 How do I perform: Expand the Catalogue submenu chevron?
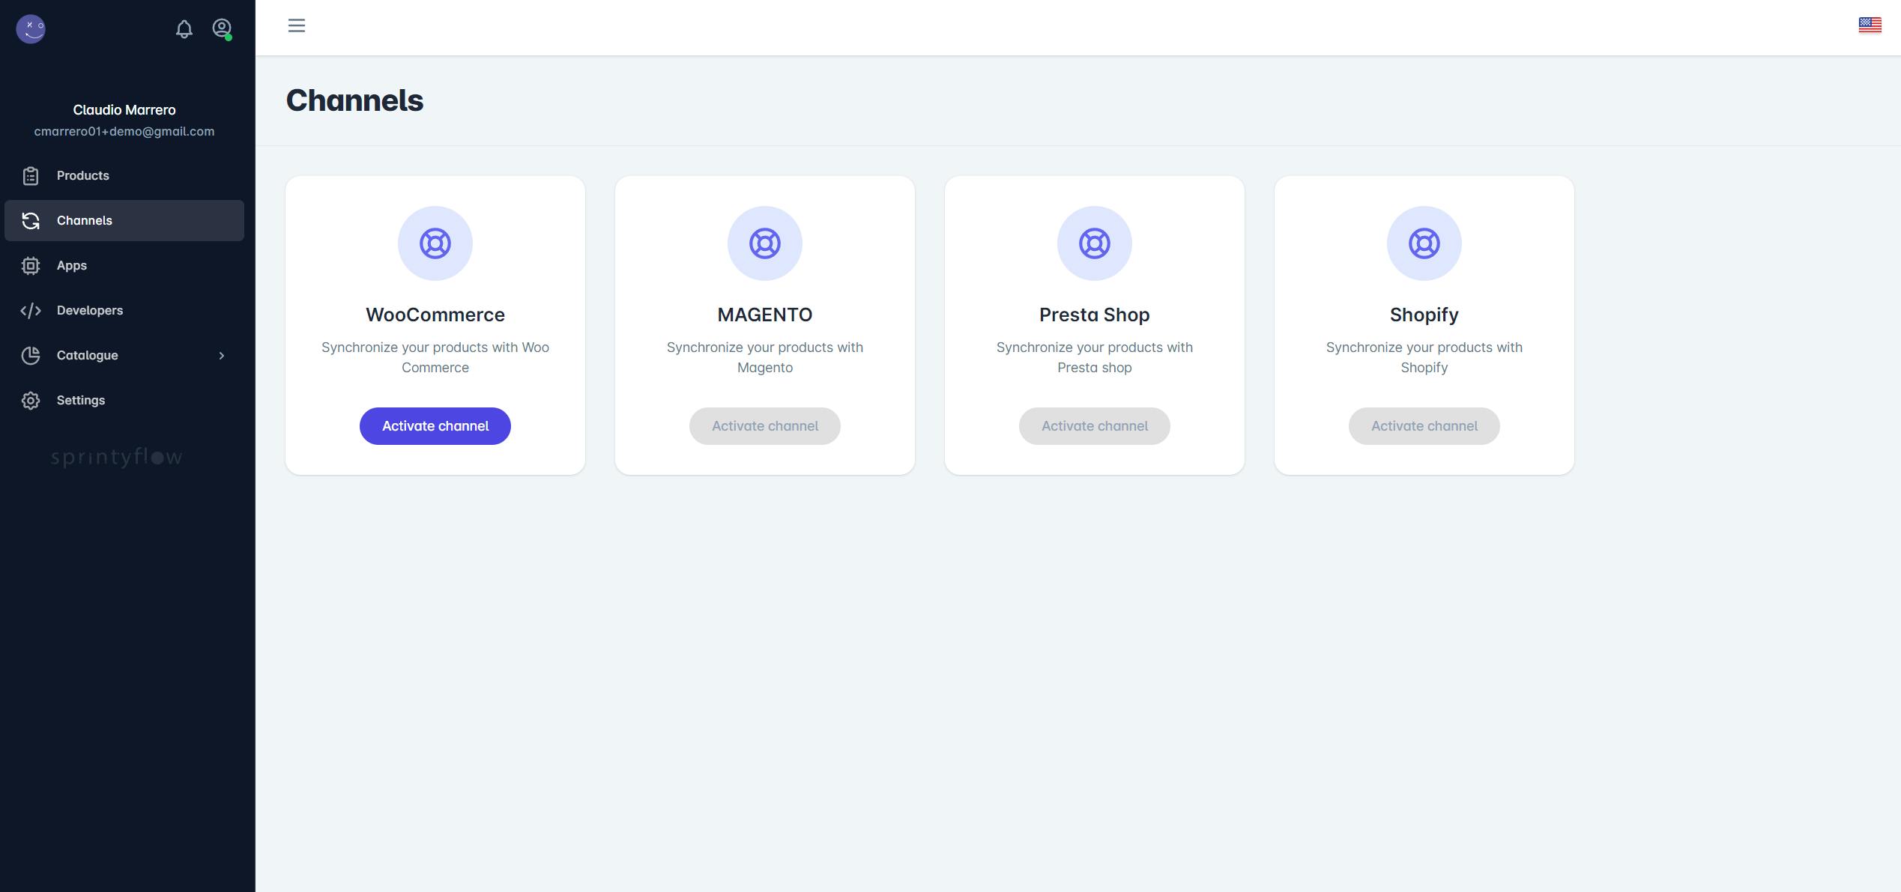[x=222, y=356]
